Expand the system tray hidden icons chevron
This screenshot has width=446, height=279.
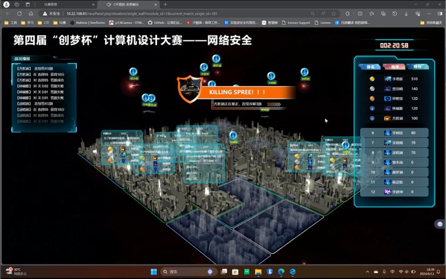[x=367, y=272]
